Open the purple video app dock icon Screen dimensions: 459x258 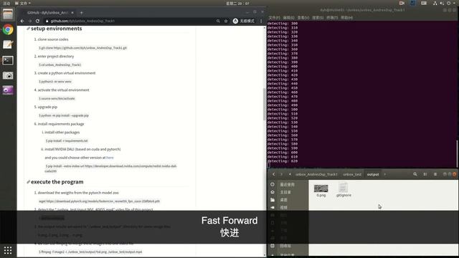point(8,90)
